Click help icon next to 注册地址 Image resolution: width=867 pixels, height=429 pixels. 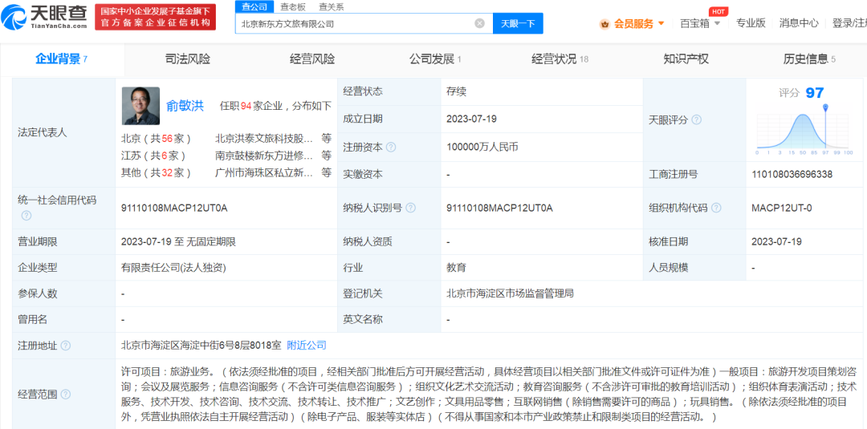[x=65, y=346]
